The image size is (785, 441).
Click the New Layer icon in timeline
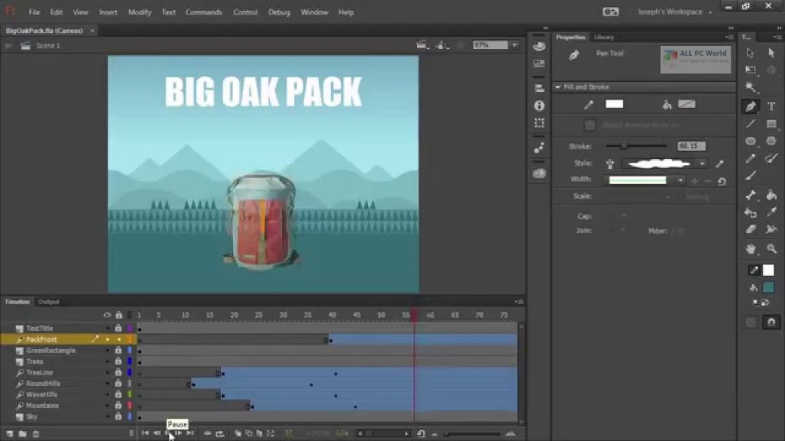click(x=9, y=433)
